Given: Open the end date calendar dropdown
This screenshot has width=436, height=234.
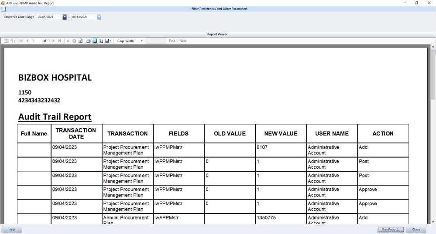Looking at the screenshot, I should (x=99, y=17).
